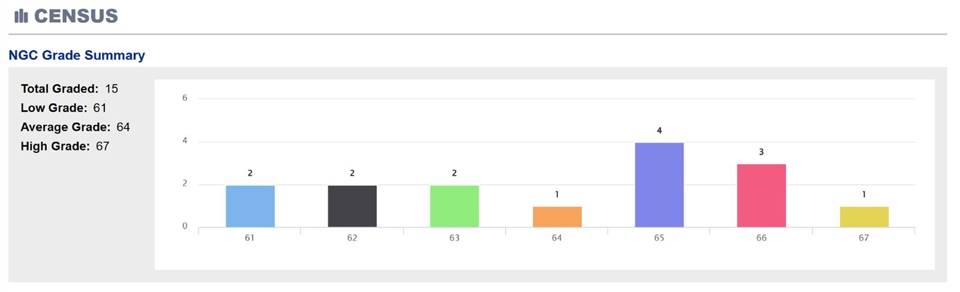The width and height of the screenshot is (960, 292).
Task: Click the count label 3 above pink bar
Action: point(761,152)
